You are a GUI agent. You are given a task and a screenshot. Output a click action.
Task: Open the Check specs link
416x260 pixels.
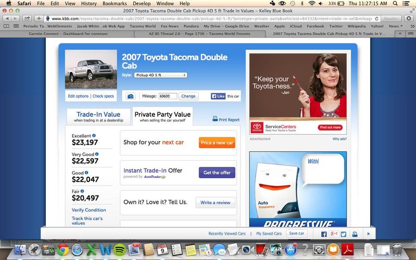click(103, 96)
